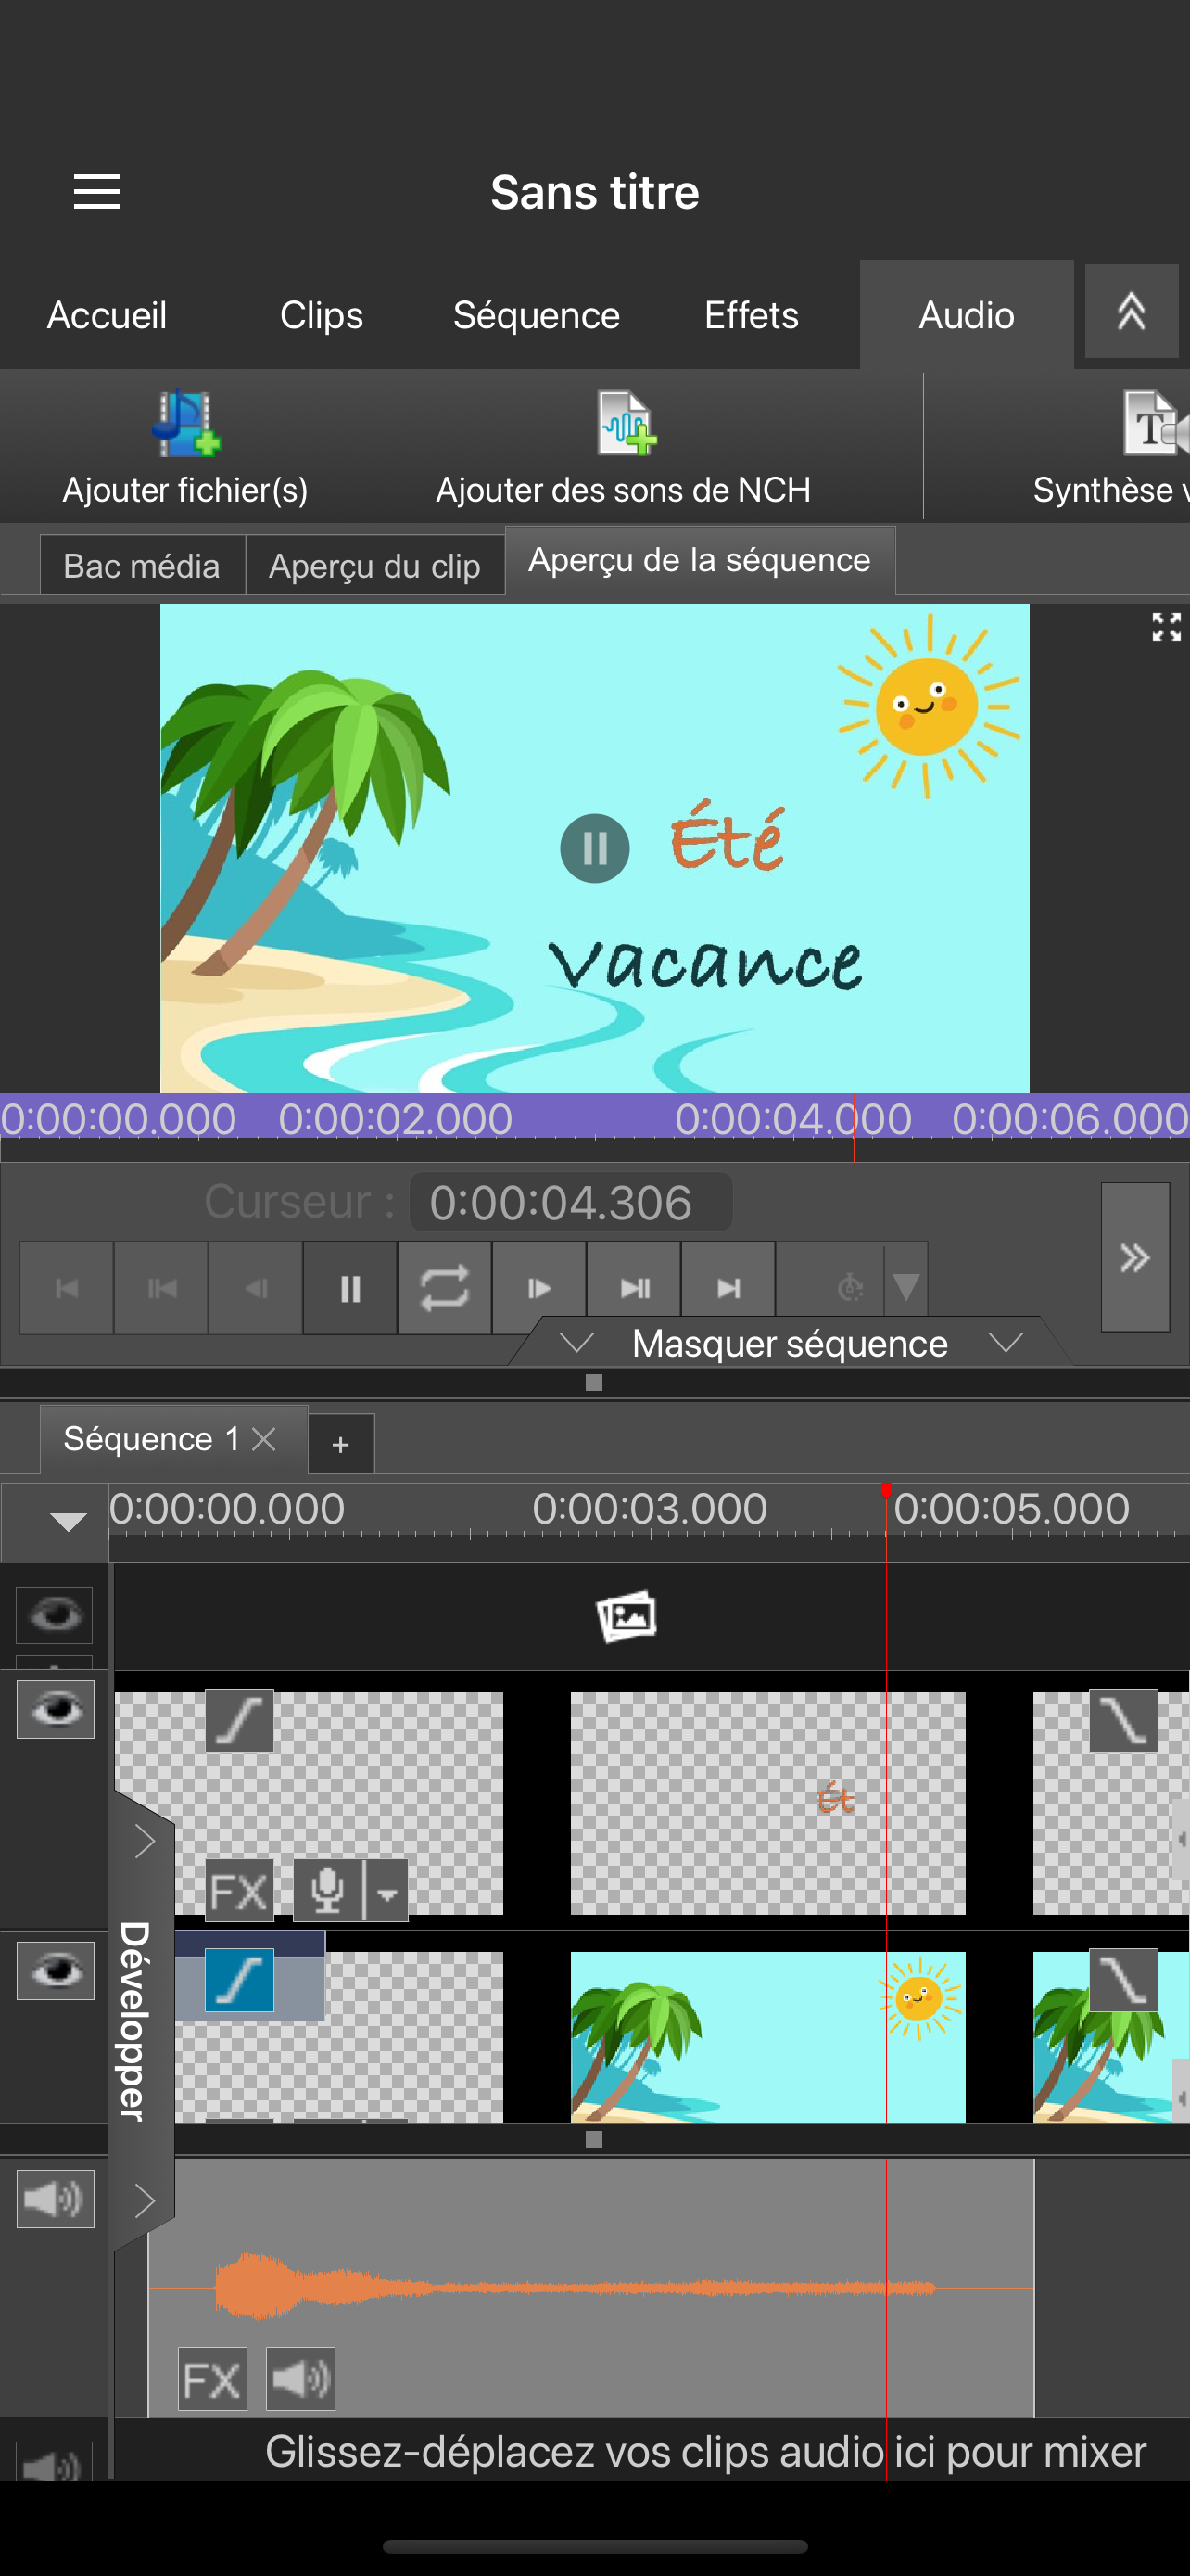Close the Séquence 1 tab
Viewport: 1190px width, 2576px height.
tap(264, 1439)
